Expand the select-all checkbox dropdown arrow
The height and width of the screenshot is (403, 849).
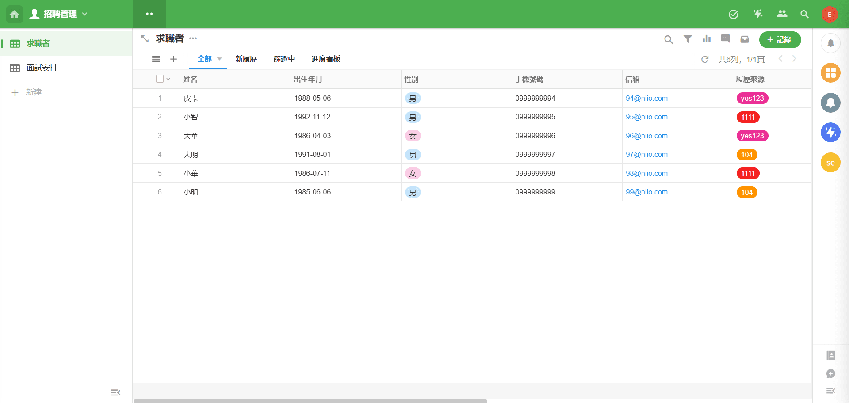click(x=168, y=79)
